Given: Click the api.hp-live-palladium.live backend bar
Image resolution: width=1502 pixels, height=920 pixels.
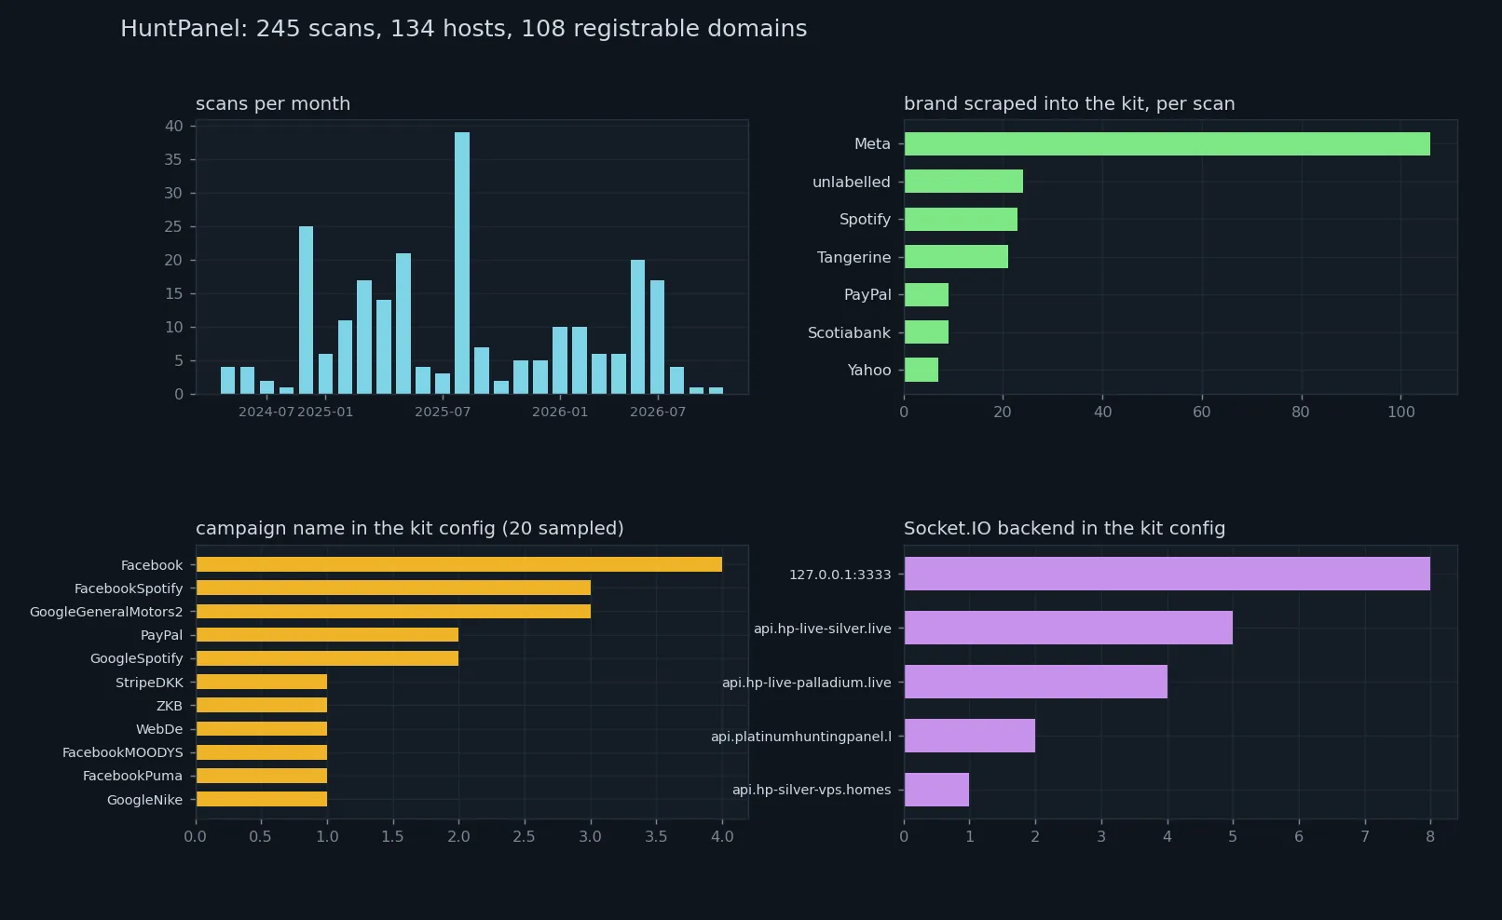Looking at the screenshot, I should (x=1035, y=682).
